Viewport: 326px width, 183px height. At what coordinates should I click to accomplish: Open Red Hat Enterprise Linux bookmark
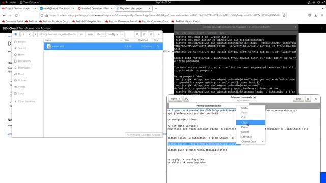click(88, 21)
